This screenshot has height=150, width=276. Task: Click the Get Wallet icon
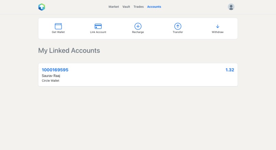58,26
